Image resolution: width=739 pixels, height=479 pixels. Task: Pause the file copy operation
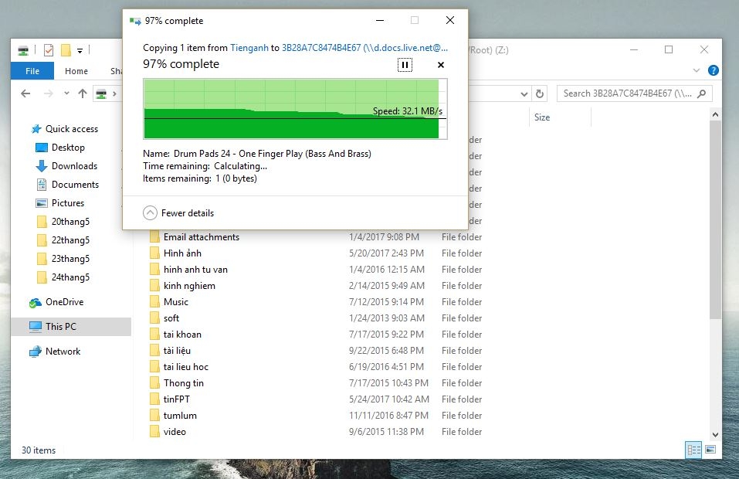pos(405,65)
